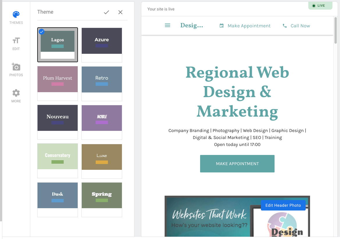340x239 pixels.
Task: Select the Spring theme
Action: coord(102,199)
